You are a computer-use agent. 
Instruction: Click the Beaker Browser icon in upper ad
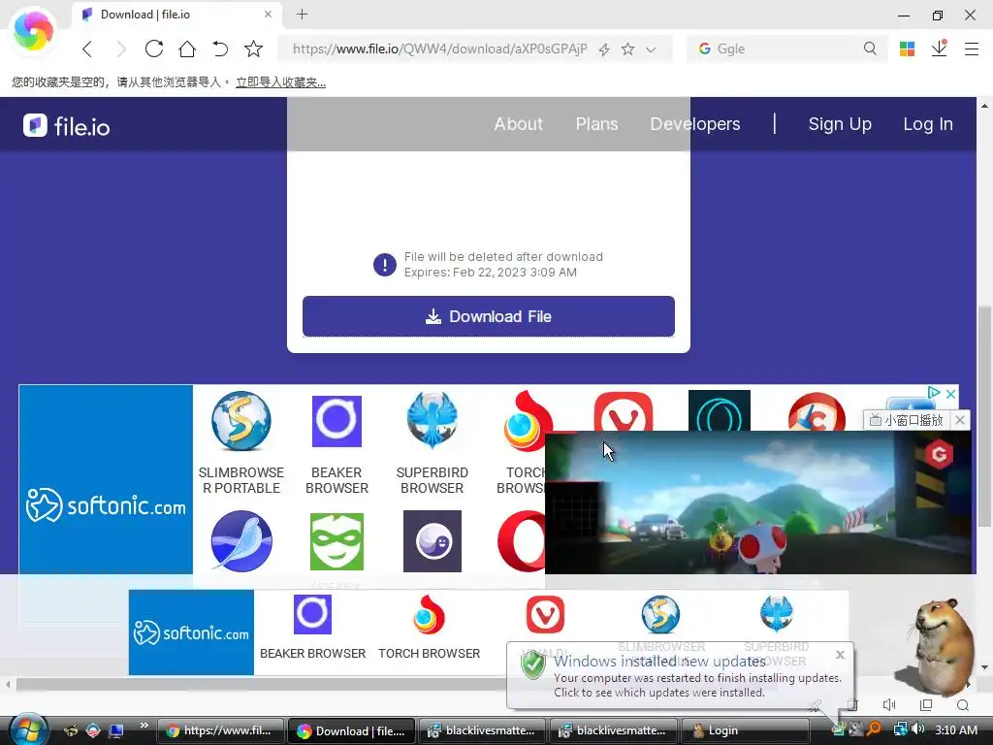click(336, 421)
